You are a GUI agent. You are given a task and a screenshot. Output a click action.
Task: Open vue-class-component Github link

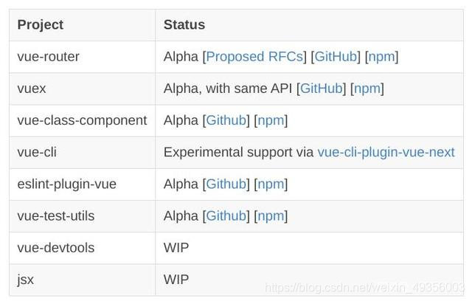(x=226, y=120)
